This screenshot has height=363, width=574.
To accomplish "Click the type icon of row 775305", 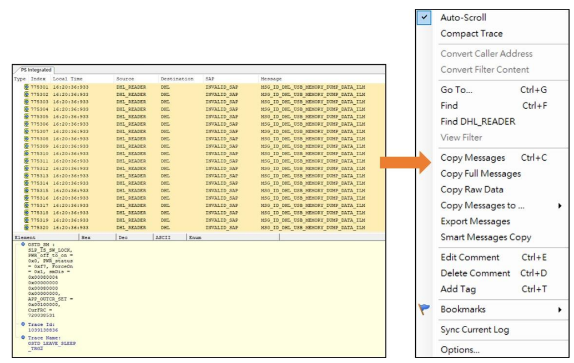I will click(x=26, y=116).
